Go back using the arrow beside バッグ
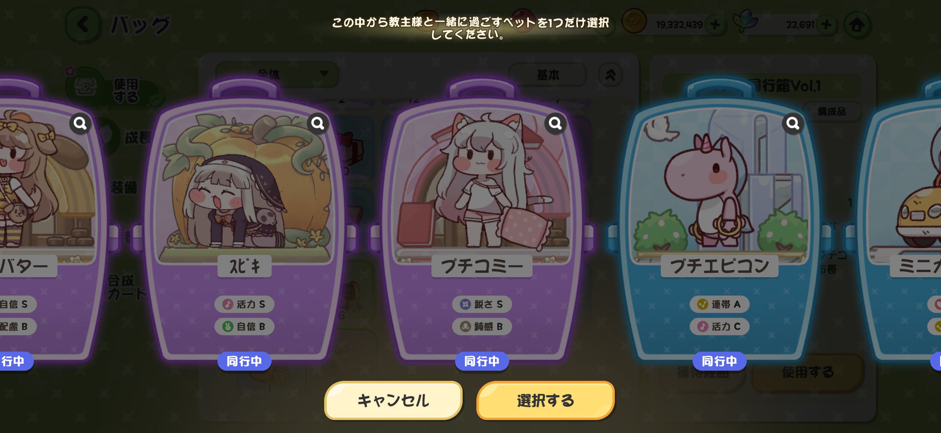Image resolution: width=941 pixels, height=433 pixels. point(83,25)
